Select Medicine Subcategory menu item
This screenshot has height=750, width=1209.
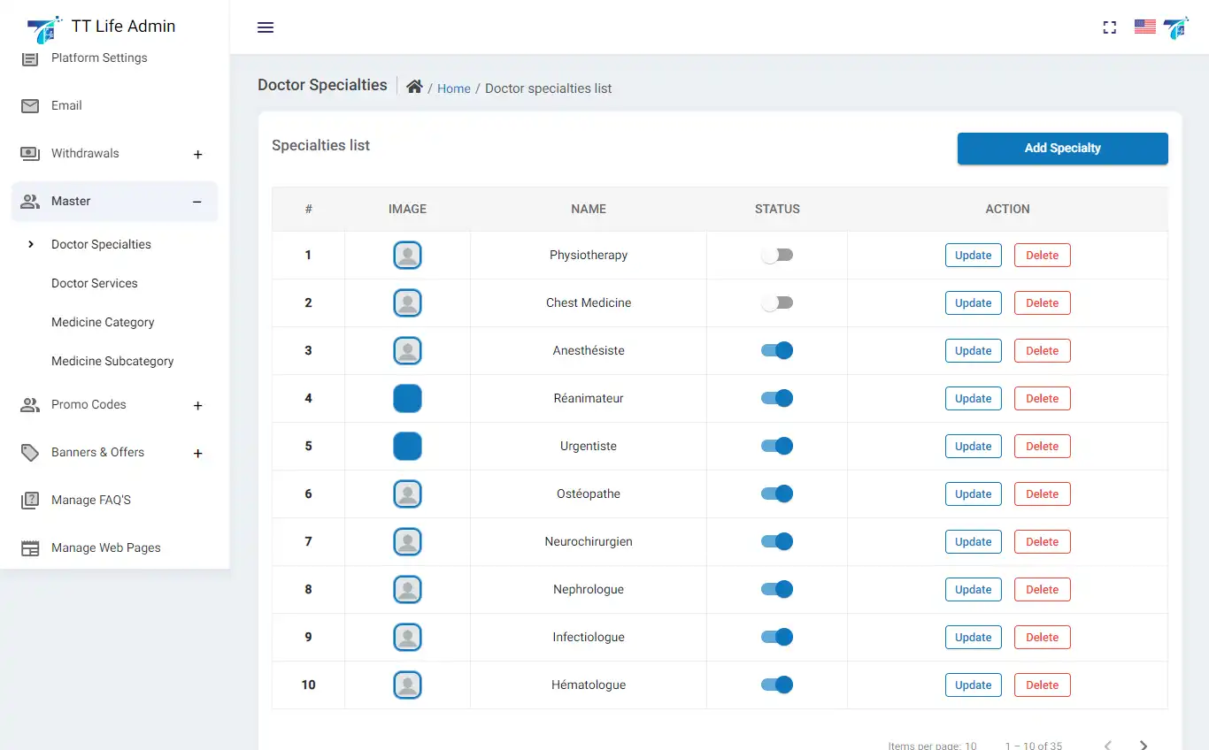[112, 362]
